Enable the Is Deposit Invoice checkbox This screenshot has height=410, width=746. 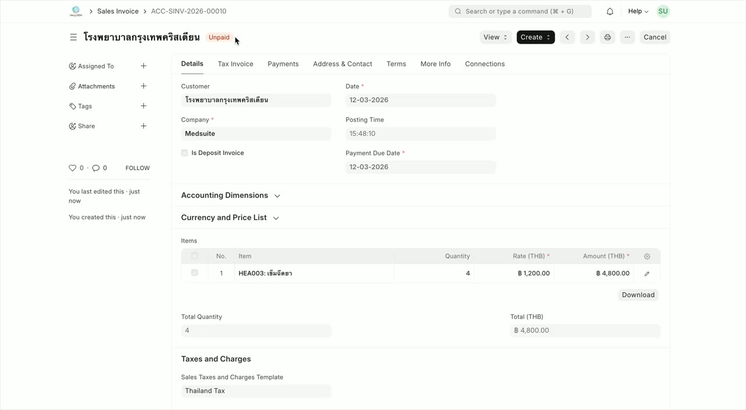[184, 153]
